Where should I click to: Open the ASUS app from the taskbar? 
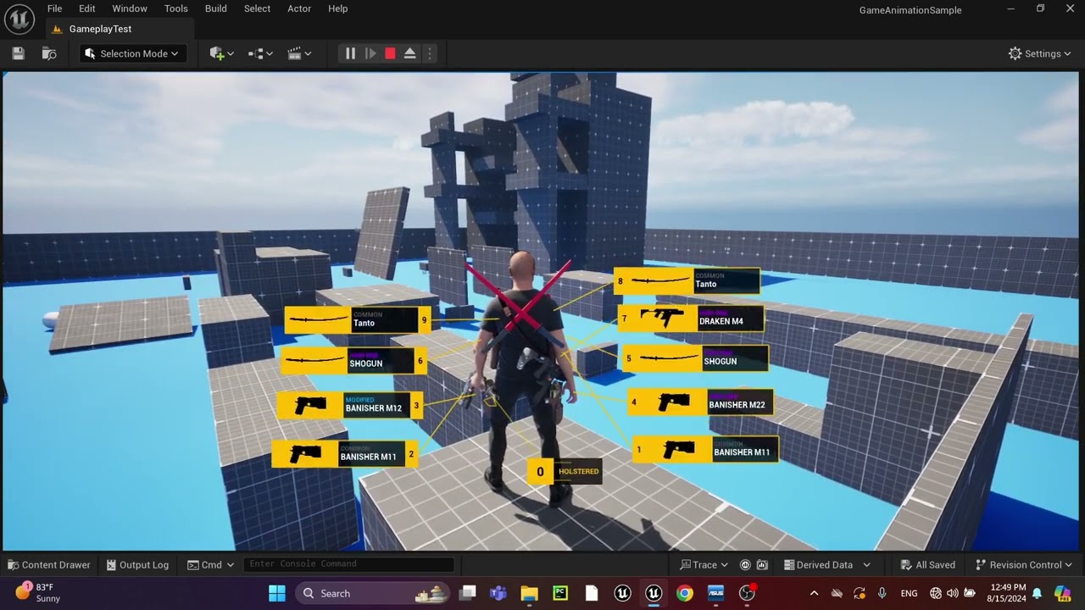point(715,593)
